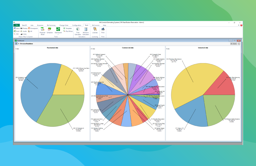Click the Licenses keys icon
Screen dimensions: 256x166
click(x=95, y=30)
